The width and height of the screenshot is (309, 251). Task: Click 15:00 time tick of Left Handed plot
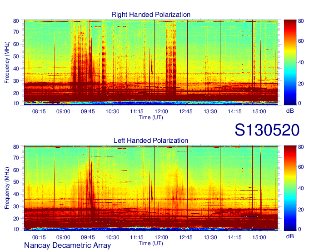pos(259,237)
